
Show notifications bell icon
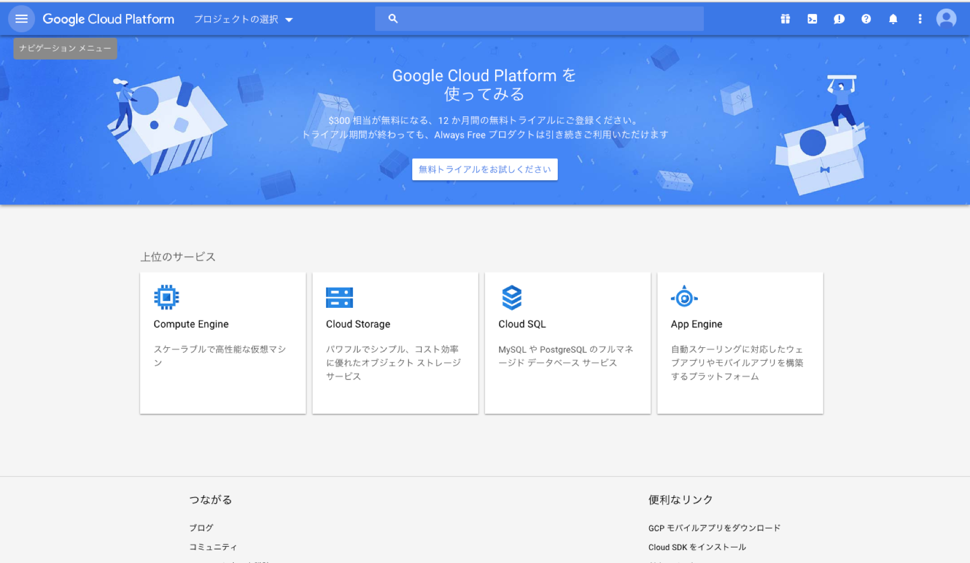tap(893, 19)
